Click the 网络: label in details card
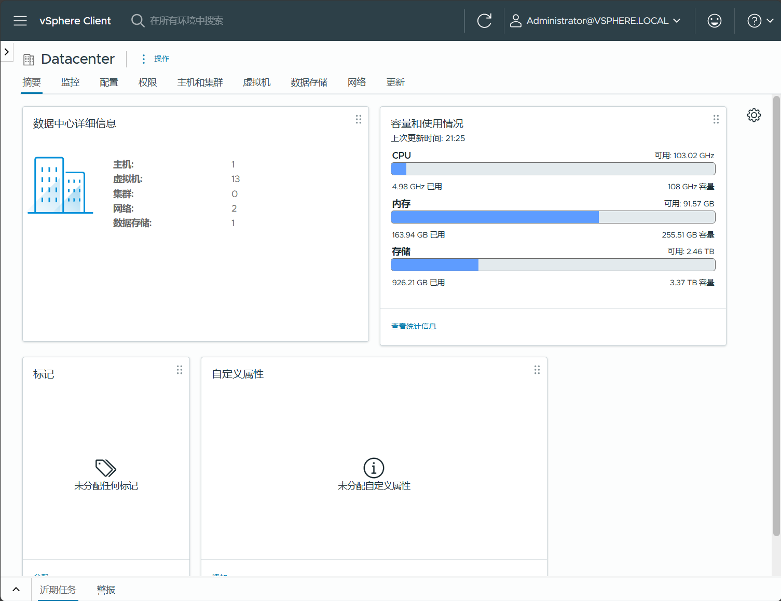Viewport: 781px width, 601px height. pos(124,208)
